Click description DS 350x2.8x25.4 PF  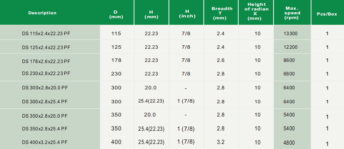[x=45, y=128]
